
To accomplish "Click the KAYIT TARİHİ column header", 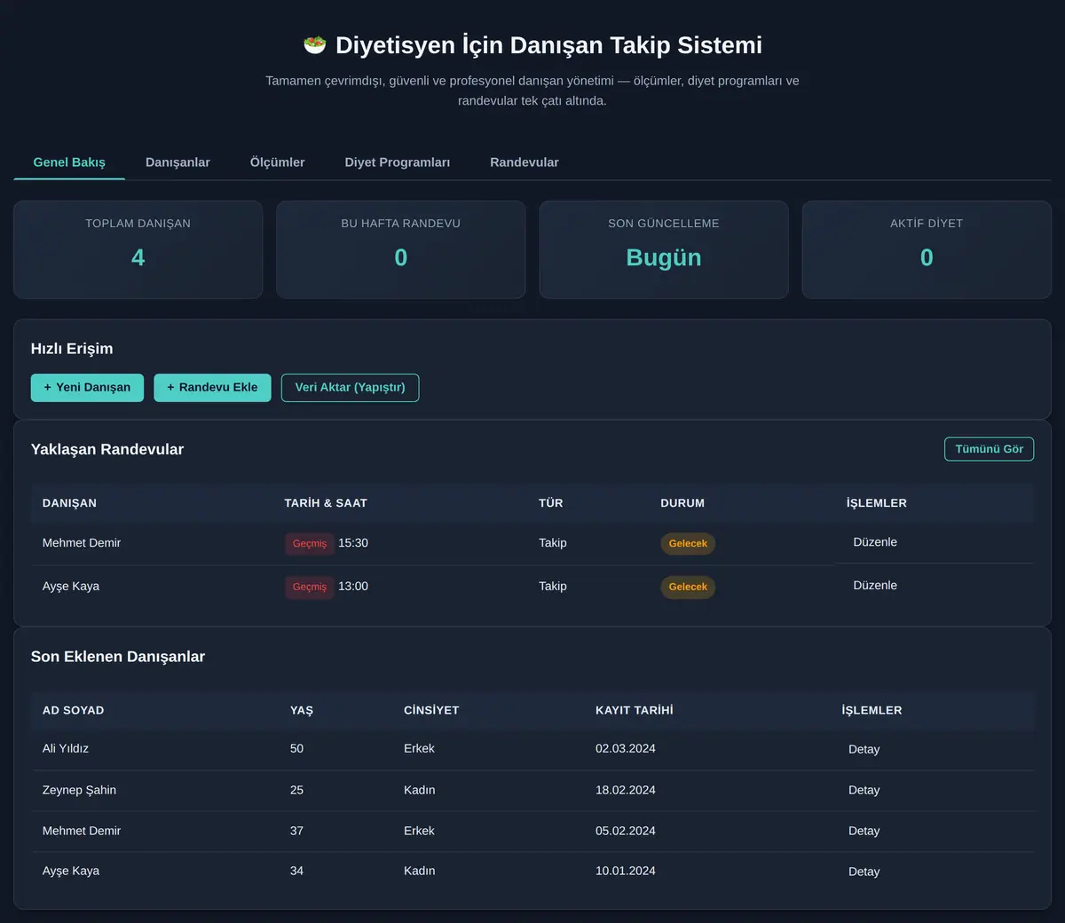I will point(634,710).
